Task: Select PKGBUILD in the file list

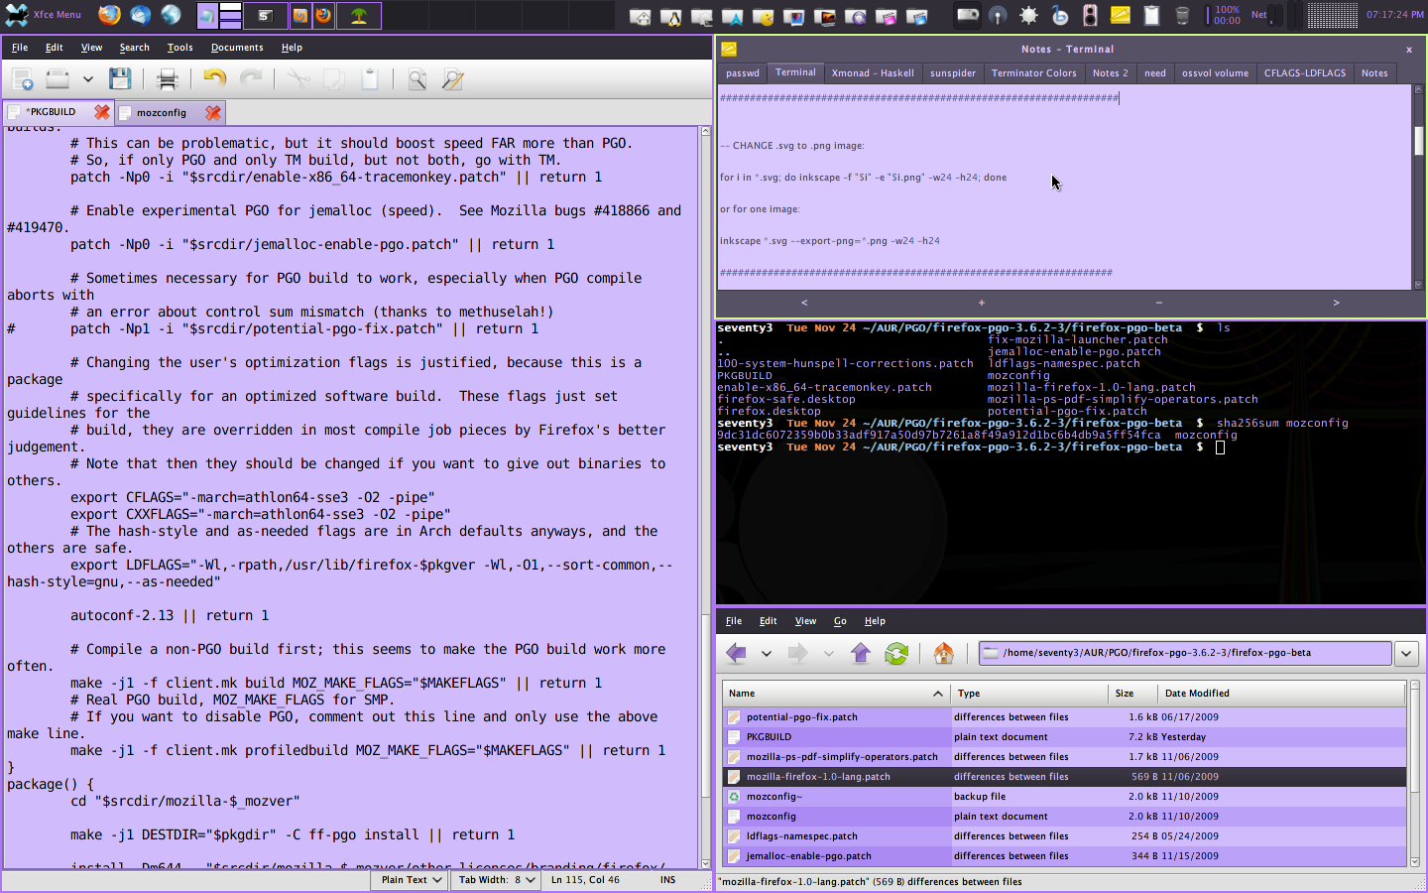Action: click(1064, 737)
